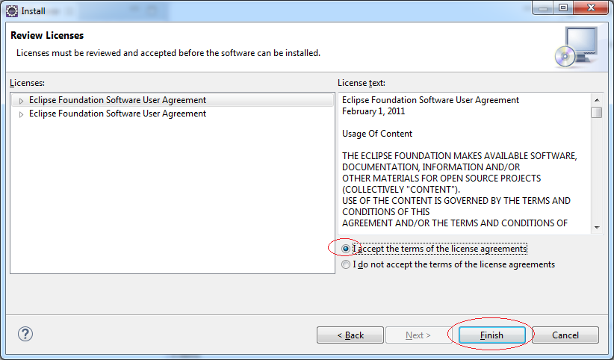Click the install wizard computer disc image
614x360 pixels.
[x=577, y=47]
